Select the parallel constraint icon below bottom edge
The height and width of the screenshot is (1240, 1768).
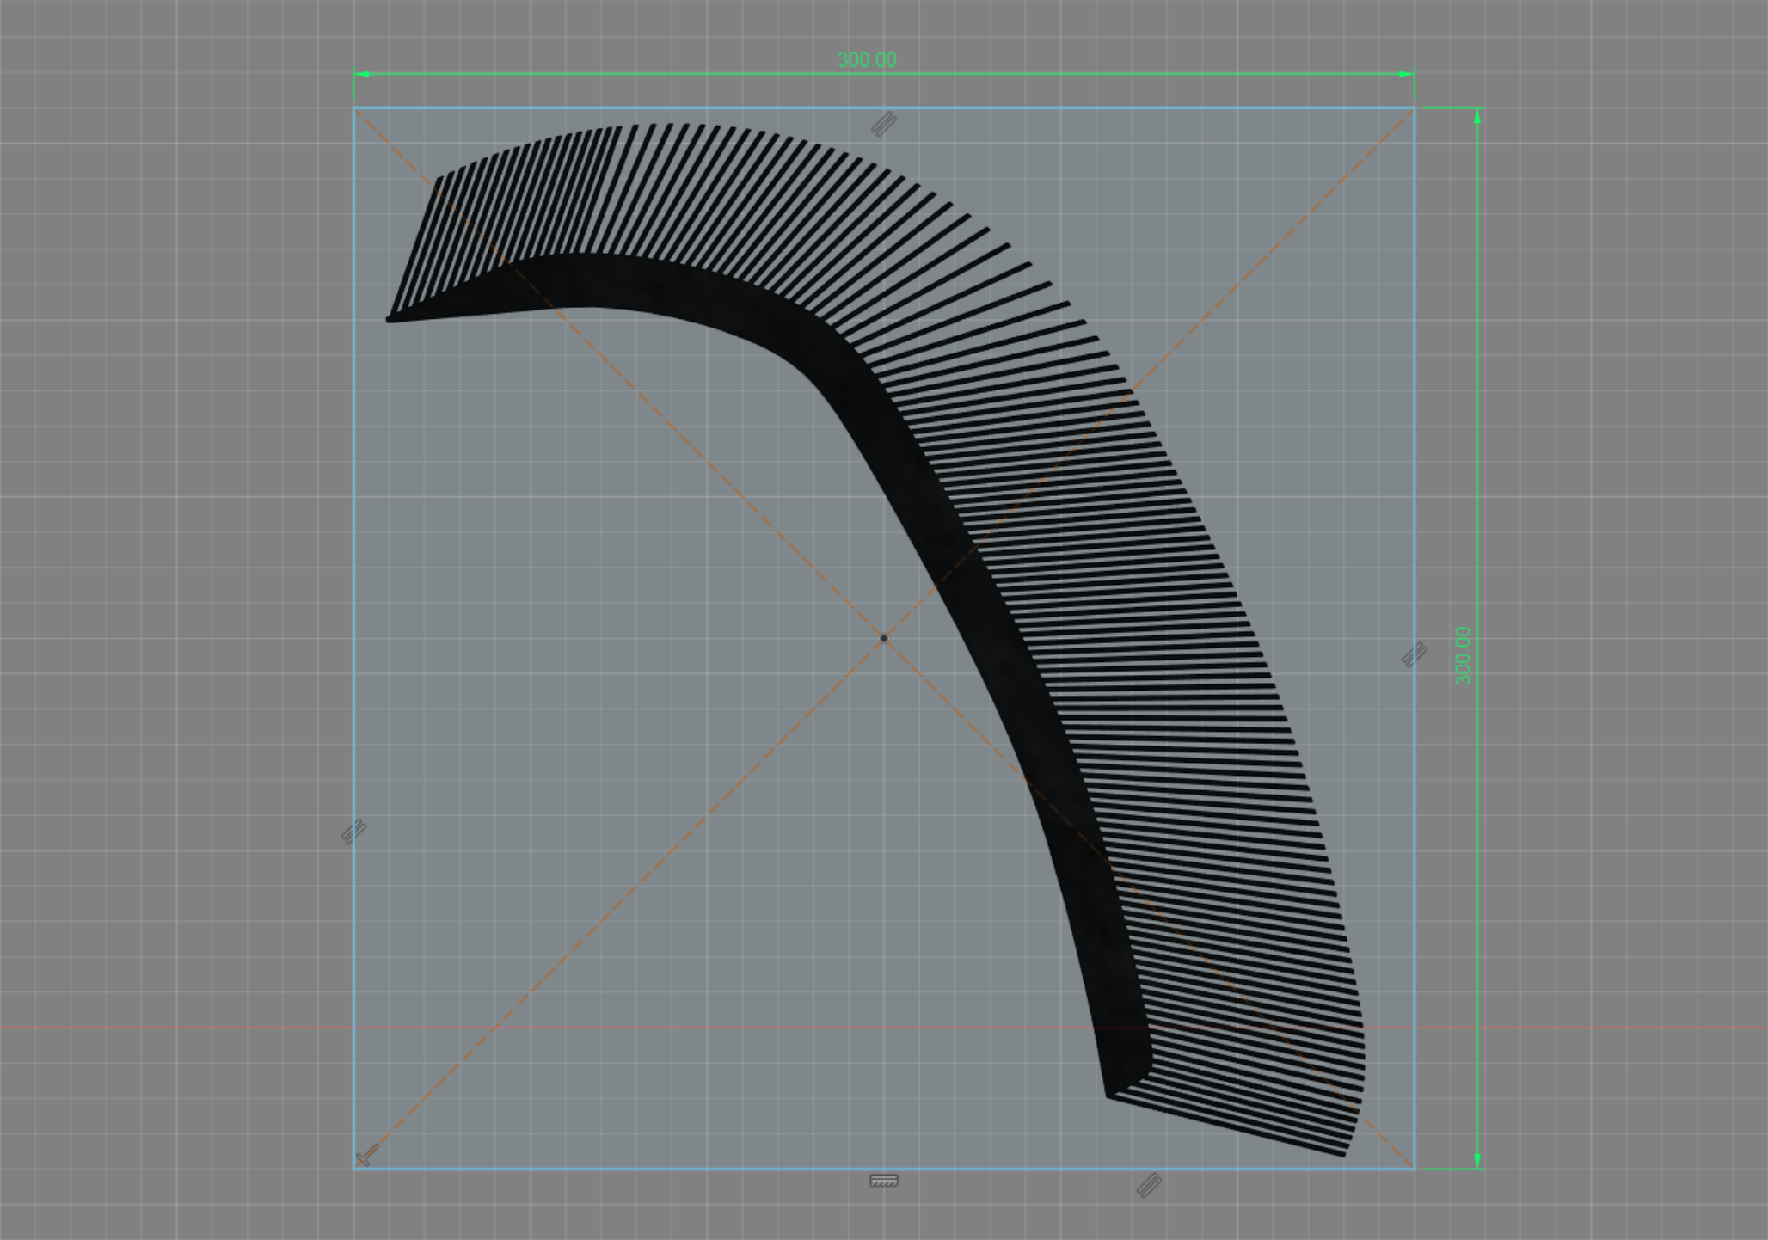(1149, 1185)
